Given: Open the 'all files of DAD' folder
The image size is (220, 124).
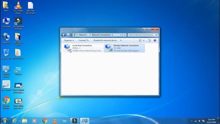Looking at the screenshot, I should coord(18,39).
